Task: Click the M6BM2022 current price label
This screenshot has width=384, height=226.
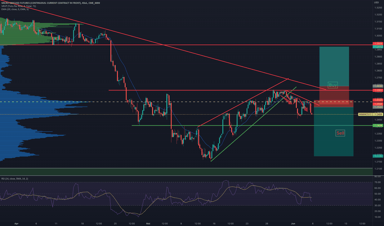Action: click(365, 114)
